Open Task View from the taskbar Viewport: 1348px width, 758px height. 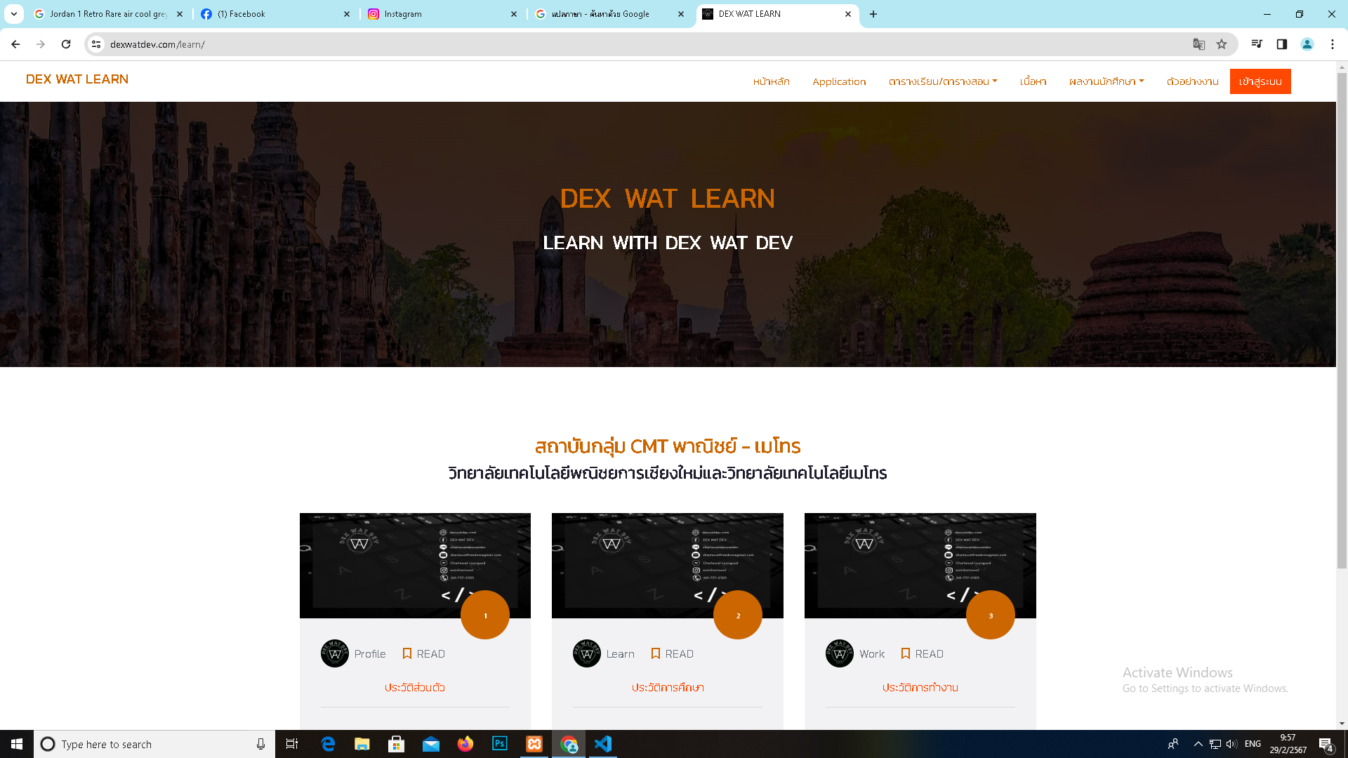point(292,744)
